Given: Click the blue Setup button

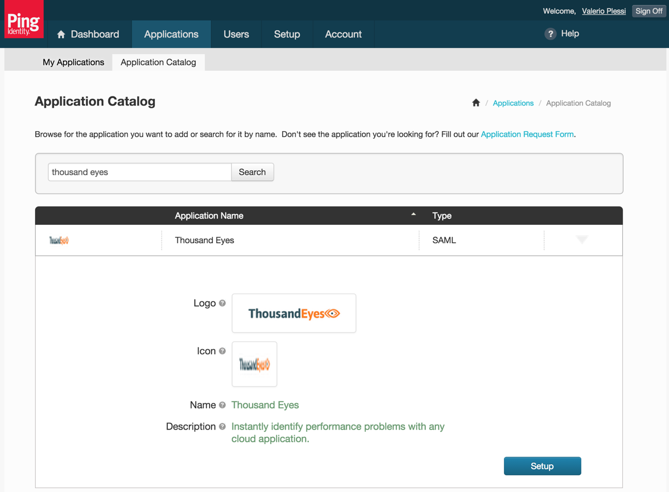Looking at the screenshot, I should (x=542, y=466).
